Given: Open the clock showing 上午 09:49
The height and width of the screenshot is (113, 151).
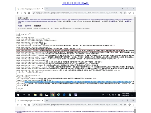Looking at the screenshot, I should (125, 95).
